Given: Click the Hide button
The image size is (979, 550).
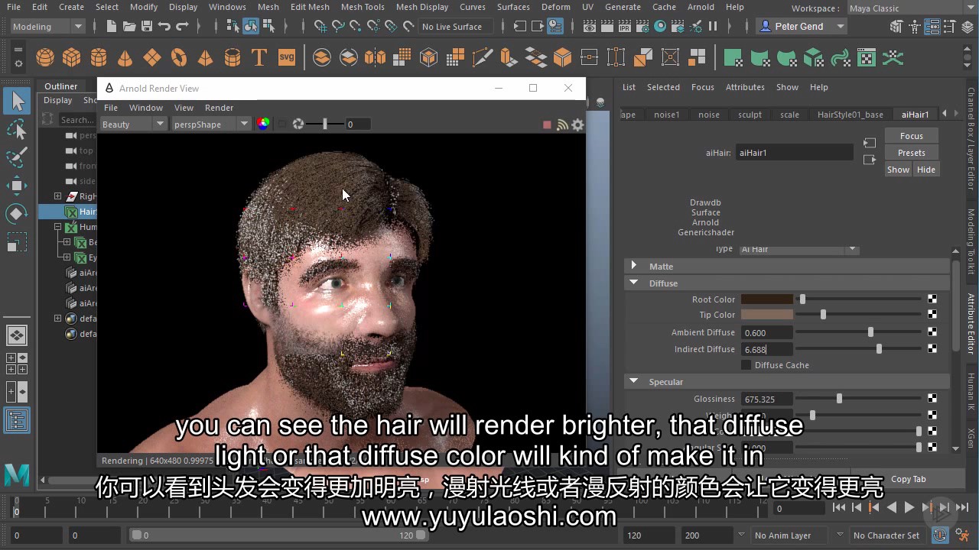Looking at the screenshot, I should pyautogui.click(x=926, y=170).
